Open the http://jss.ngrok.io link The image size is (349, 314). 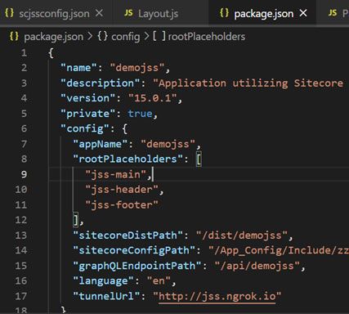(x=217, y=296)
